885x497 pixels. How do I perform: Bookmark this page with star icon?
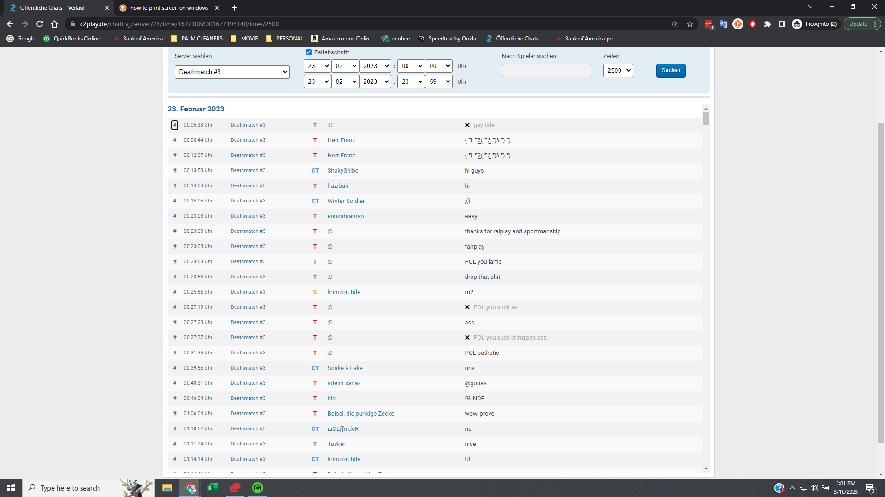(690, 24)
